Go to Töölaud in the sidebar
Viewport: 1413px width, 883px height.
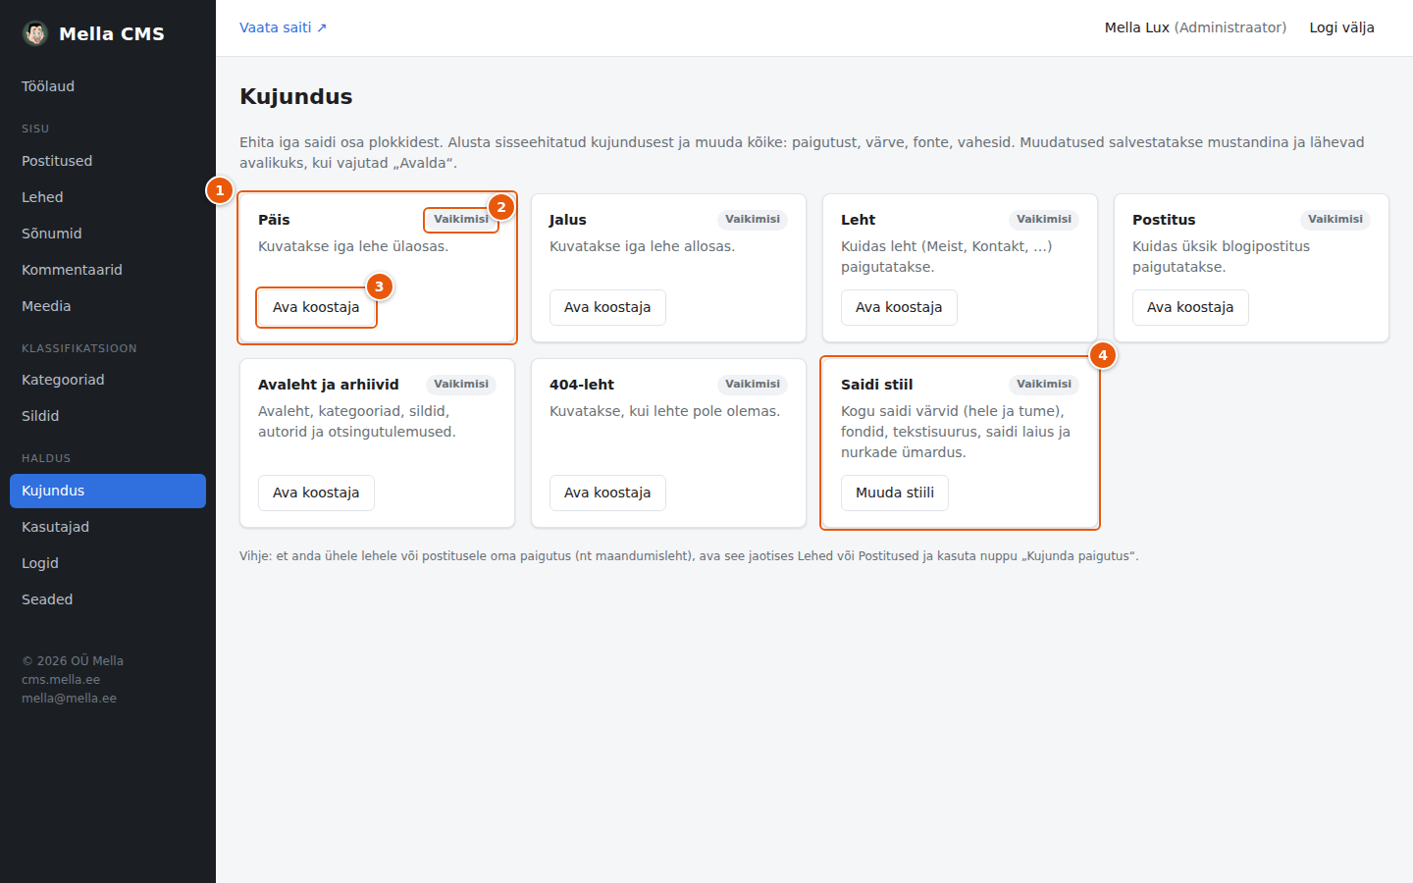pos(108,86)
